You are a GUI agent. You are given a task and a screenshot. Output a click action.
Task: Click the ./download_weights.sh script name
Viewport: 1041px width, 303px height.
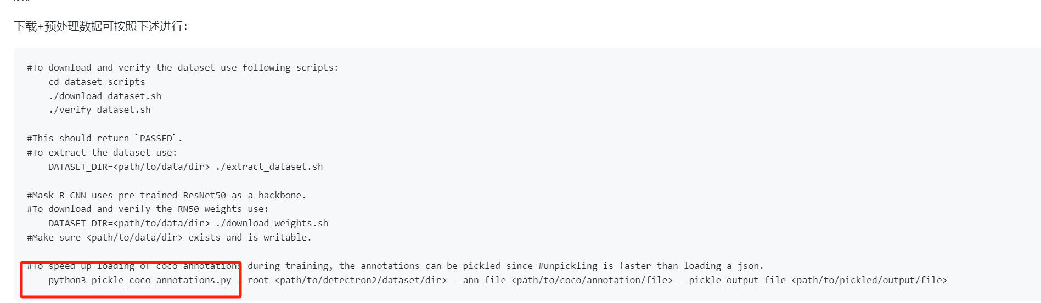tap(272, 223)
